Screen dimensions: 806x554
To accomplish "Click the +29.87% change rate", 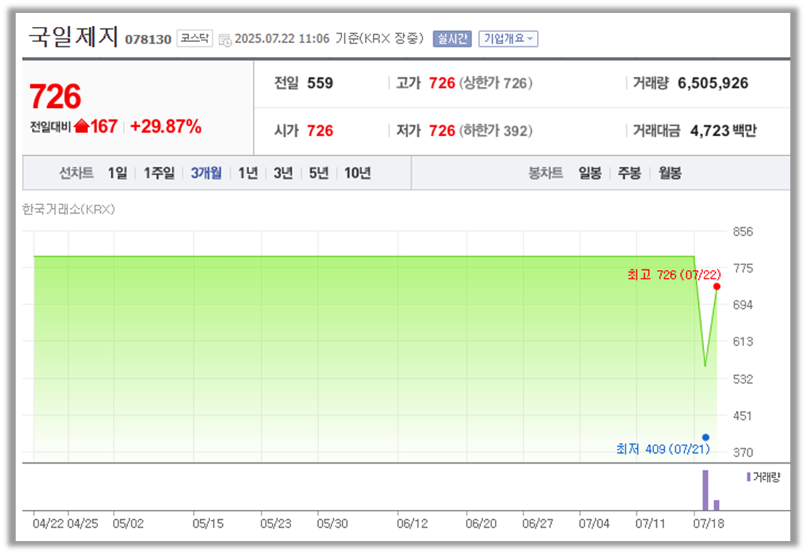I will (165, 126).
